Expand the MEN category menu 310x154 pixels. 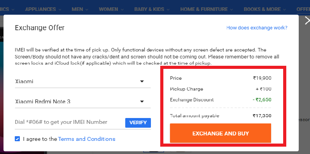[x=80, y=9]
